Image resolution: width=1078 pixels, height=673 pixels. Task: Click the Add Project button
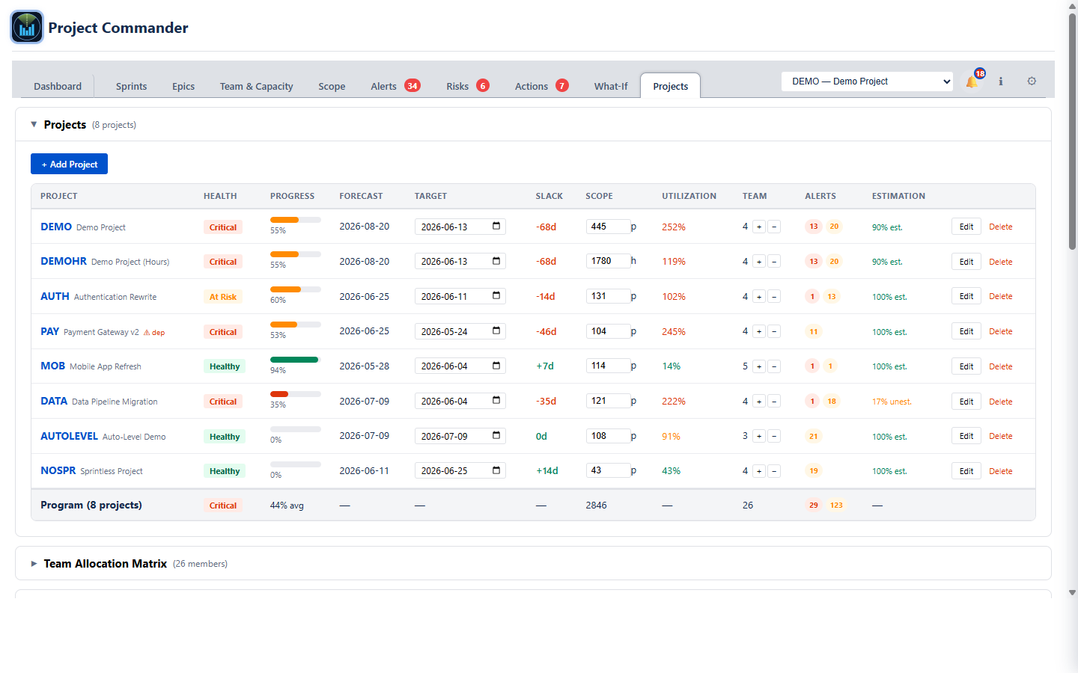point(69,164)
